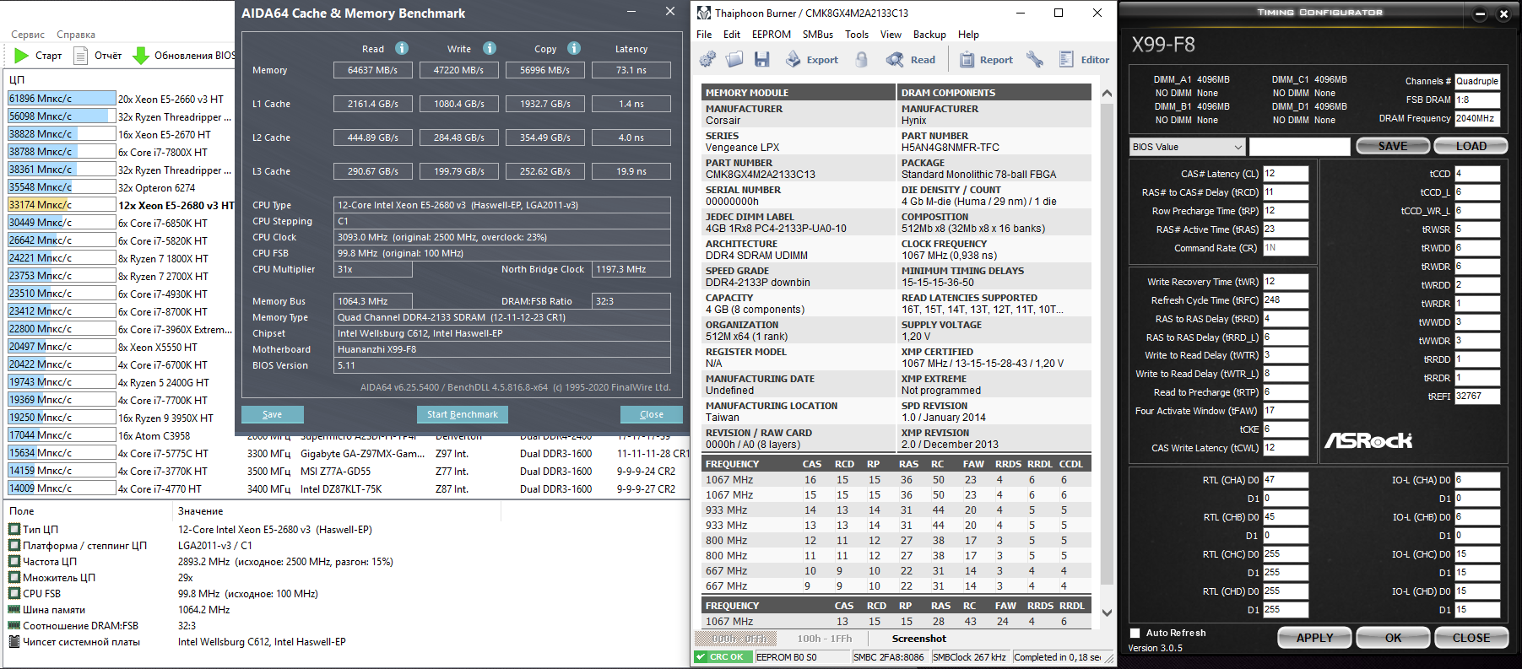Open the Справка menu in AIDA64
1522x669 pixels.
pyautogui.click(x=76, y=35)
